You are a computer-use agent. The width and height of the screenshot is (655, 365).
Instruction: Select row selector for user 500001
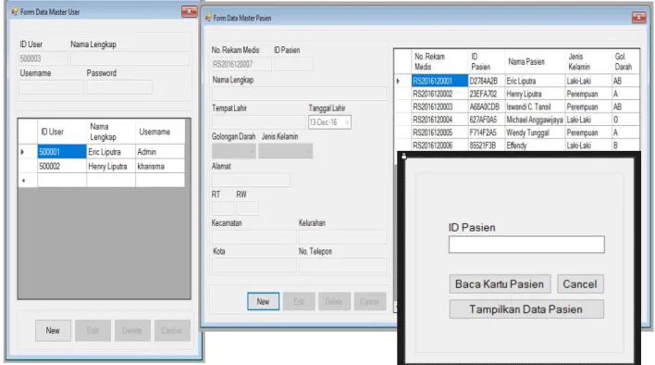click(x=28, y=152)
